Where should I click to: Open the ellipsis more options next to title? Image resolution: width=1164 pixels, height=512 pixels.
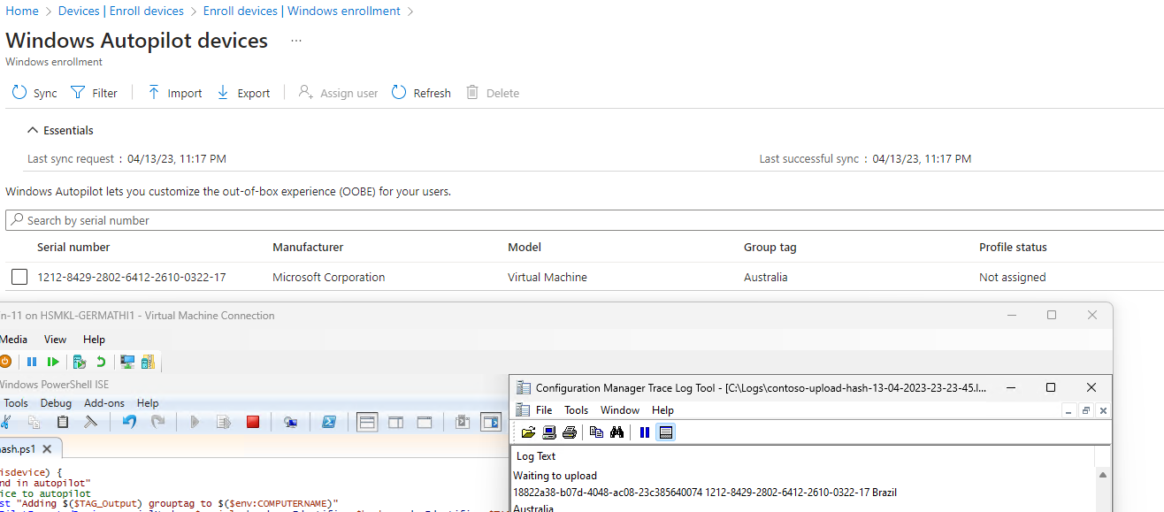296,42
